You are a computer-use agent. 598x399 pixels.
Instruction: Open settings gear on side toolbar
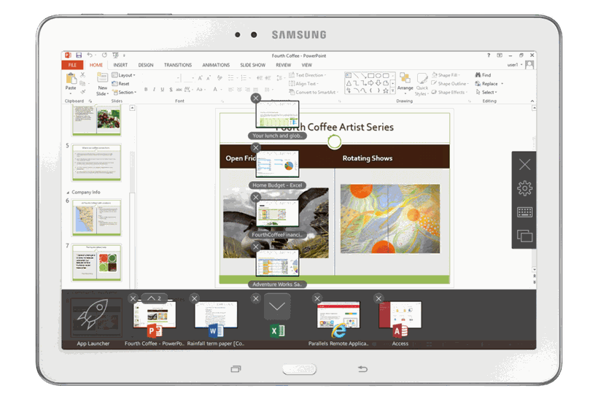pyautogui.click(x=525, y=188)
